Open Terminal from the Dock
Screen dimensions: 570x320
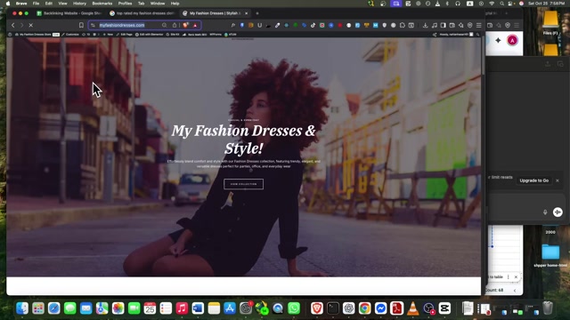coord(333,308)
